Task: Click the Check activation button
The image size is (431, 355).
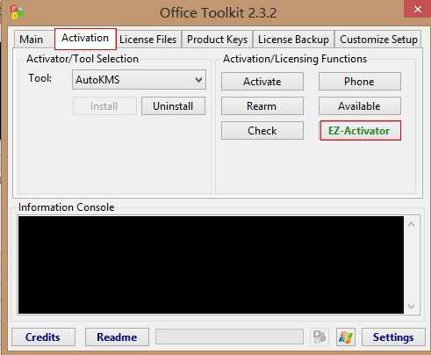Action: (x=262, y=131)
